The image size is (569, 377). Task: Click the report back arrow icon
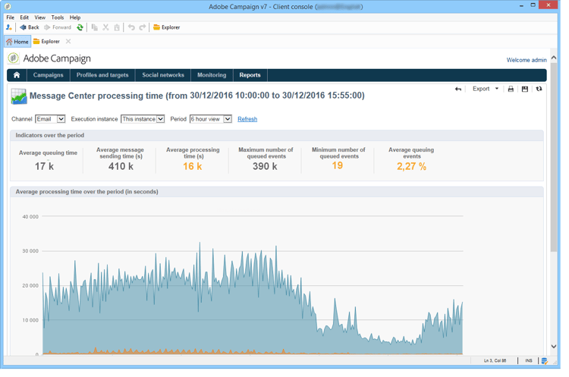click(x=458, y=90)
